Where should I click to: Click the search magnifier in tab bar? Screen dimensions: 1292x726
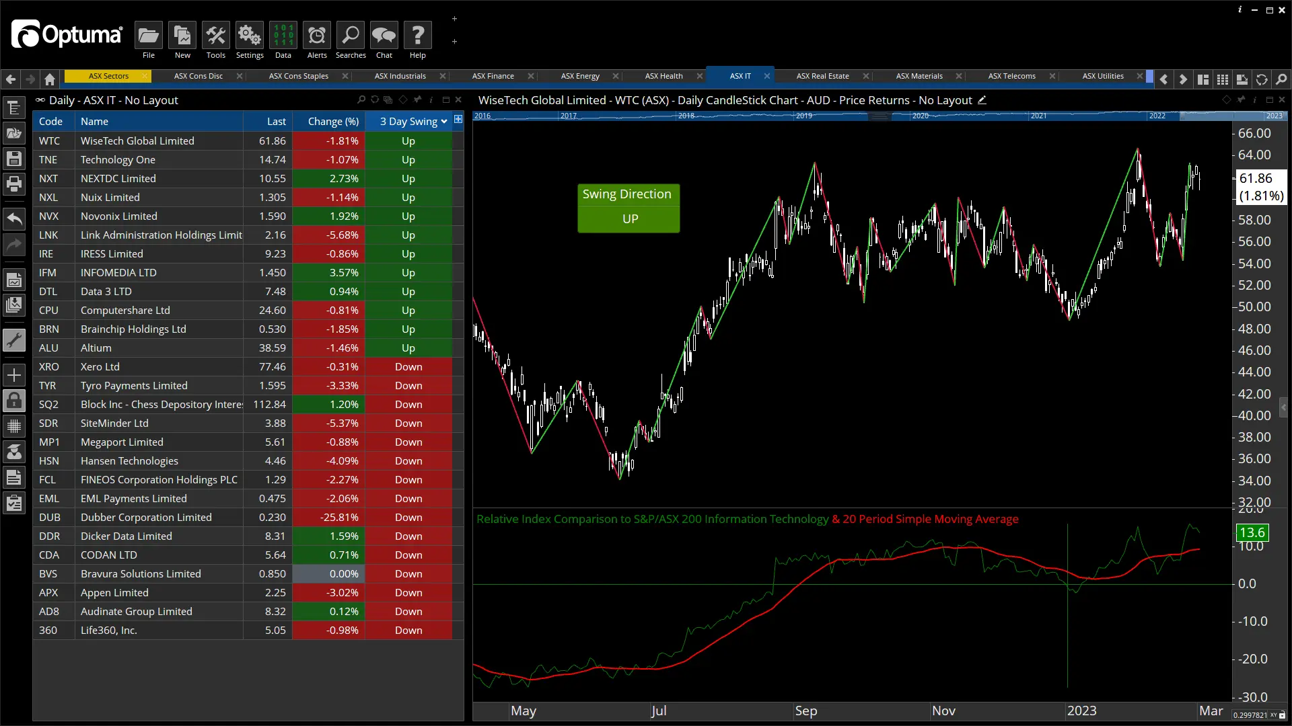(x=1281, y=79)
